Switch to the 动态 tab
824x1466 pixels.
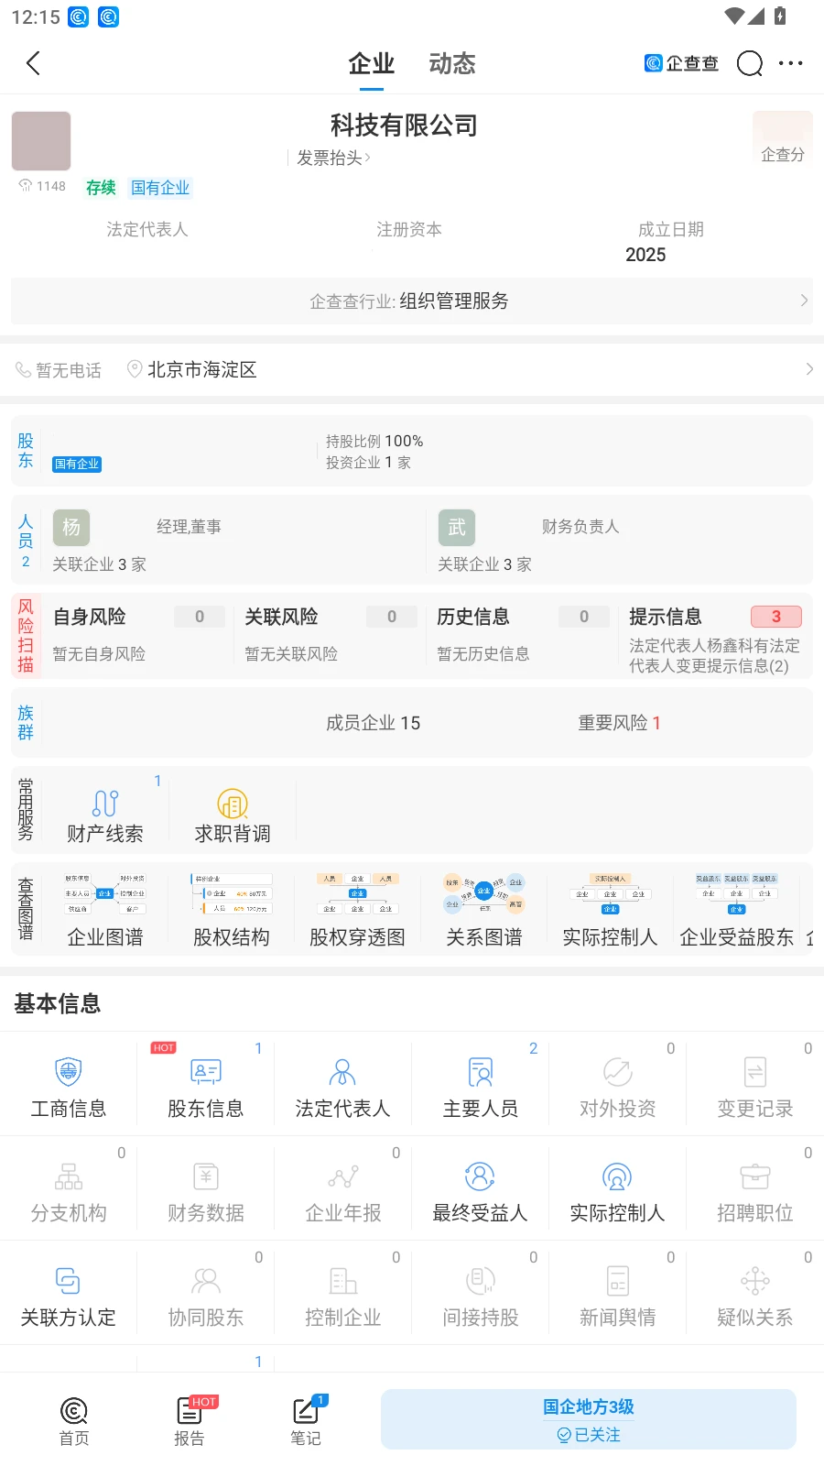(x=452, y=64)
